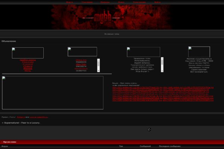The image size is (224, 149).
Task: Click the broken image icon in the first announcement column
Action: 28,53
